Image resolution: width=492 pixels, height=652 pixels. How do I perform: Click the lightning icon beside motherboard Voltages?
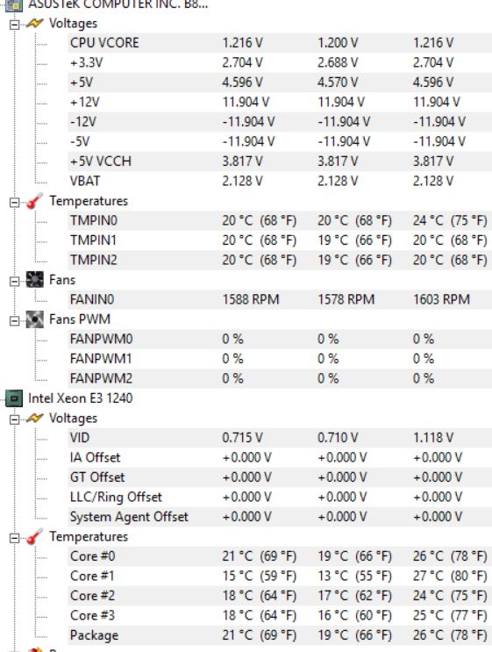34,24
